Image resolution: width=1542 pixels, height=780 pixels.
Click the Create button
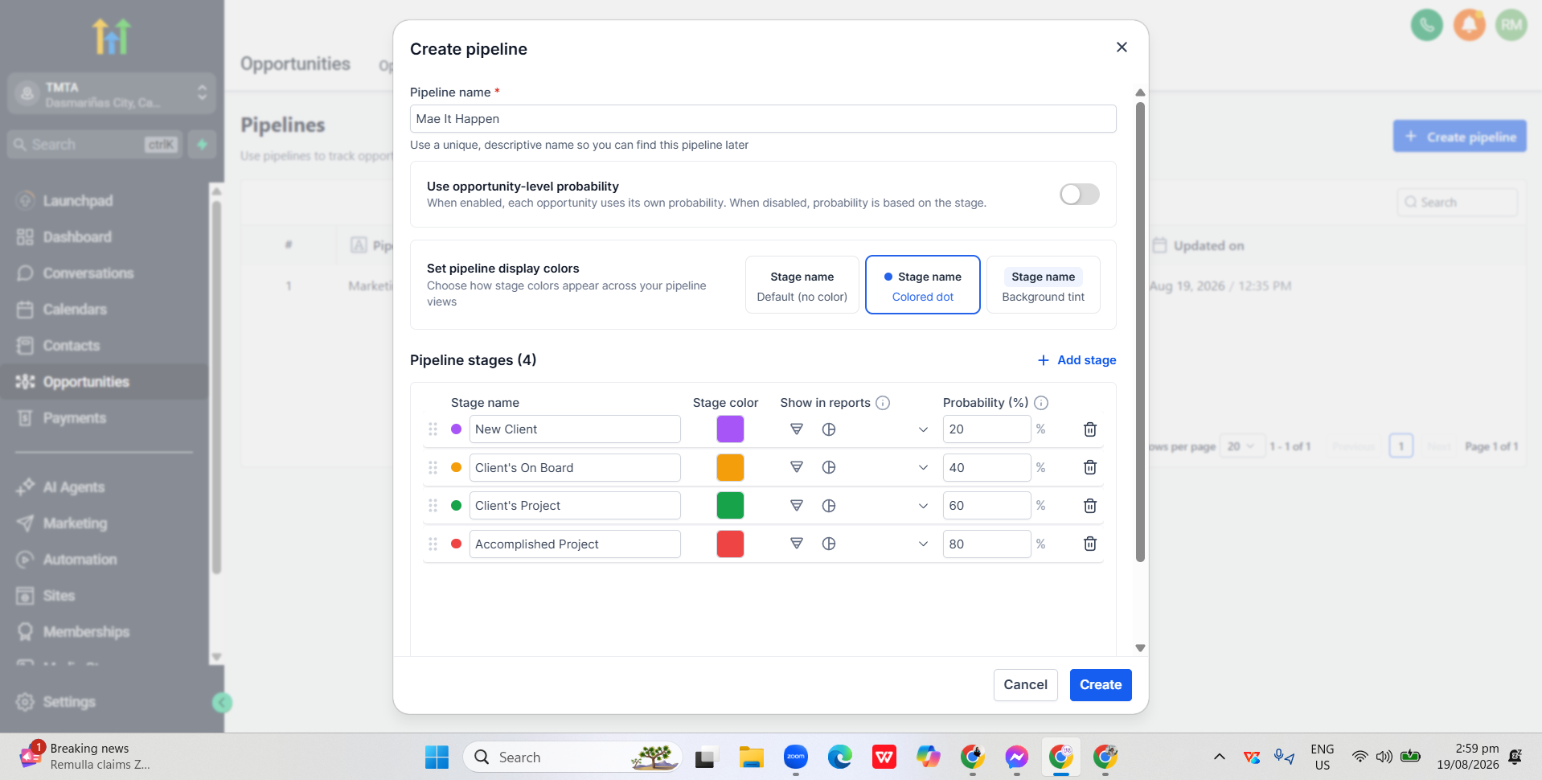point(1101,685)
